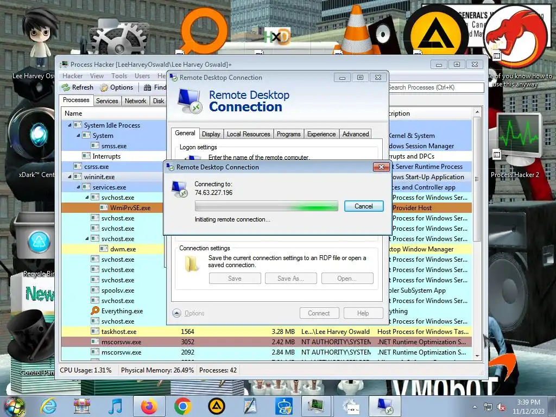556x417 pixels.
Task: Select the dwm.exe process row
Action: (113, 249)
